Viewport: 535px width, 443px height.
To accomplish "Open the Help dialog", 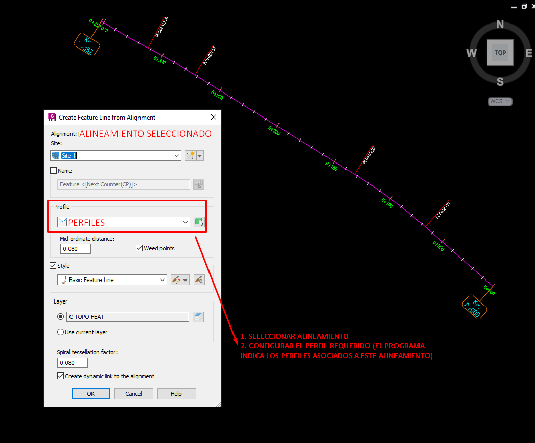I will click(x=176, y=393).
